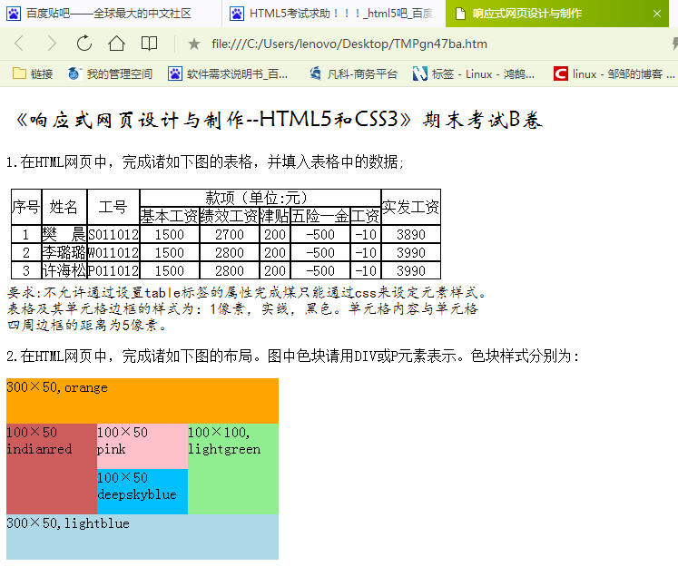Click the 工号 table header

point(113,207)
